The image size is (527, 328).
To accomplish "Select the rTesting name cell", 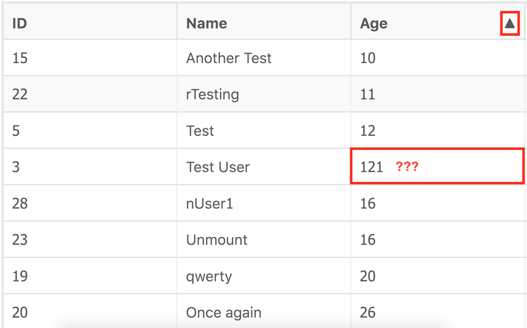I will tap(264, 94).
